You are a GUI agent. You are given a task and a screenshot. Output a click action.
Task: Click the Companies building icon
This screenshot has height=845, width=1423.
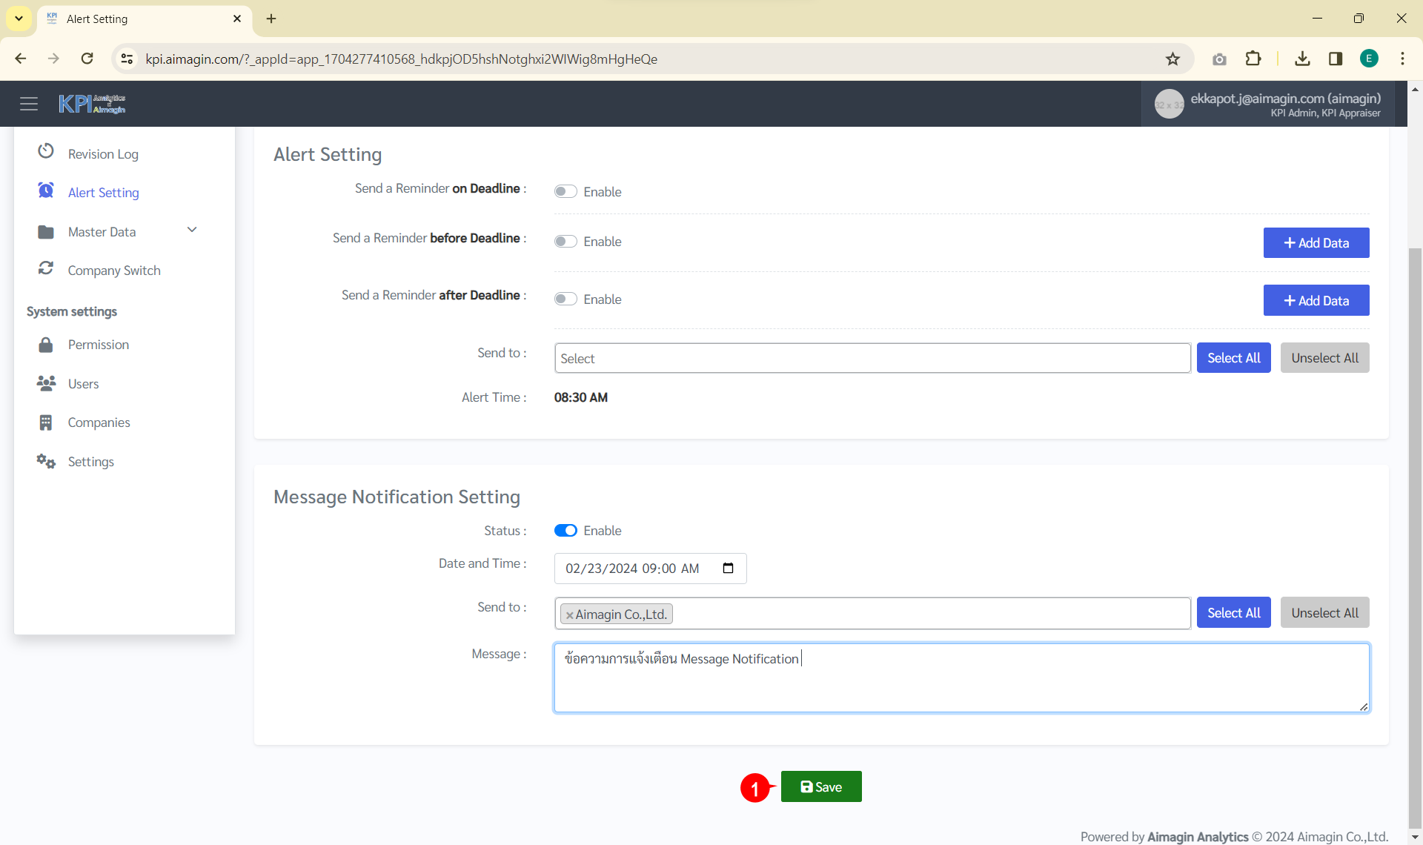pyautogui.click(x=46, y=422)
